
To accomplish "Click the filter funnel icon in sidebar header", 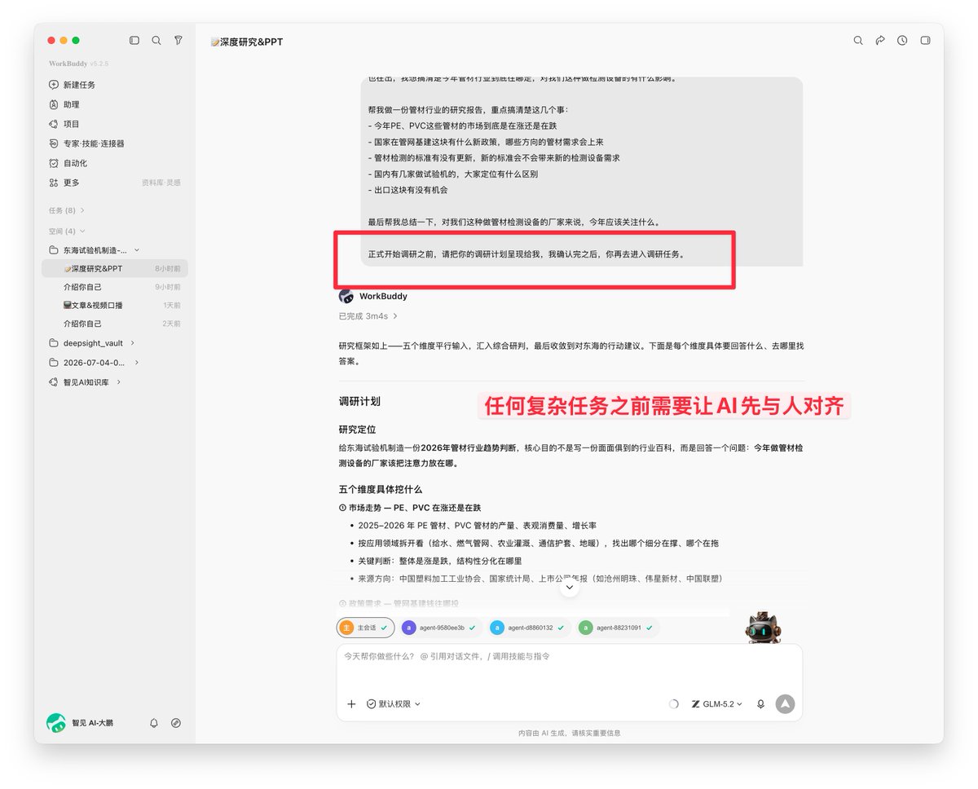I will (178, 40).
